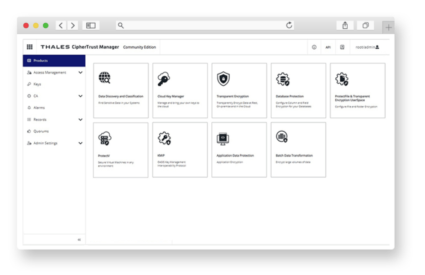Open Access Management in sidebar
Image resolution: width=425 pixels, height=275 pixels.
click(50, 72)
